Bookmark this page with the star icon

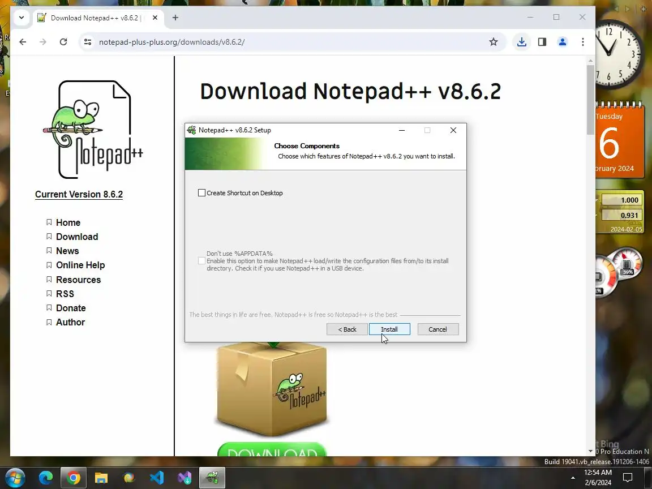click(493, 42)
